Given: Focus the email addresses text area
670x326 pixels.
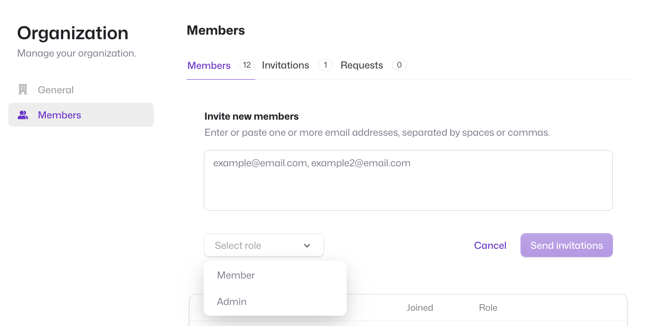Looking at the screenshot, I should (x=408, y=180).
